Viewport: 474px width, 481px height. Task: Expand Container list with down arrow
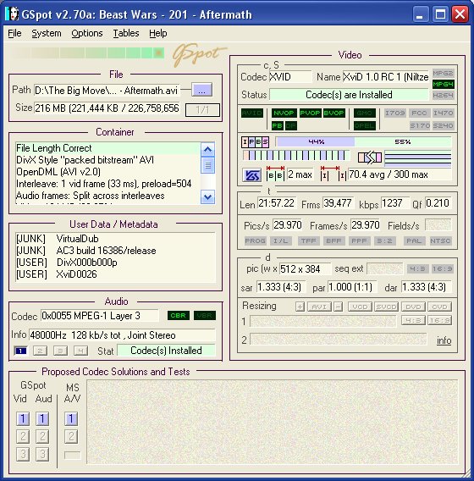tap(208, 197)
